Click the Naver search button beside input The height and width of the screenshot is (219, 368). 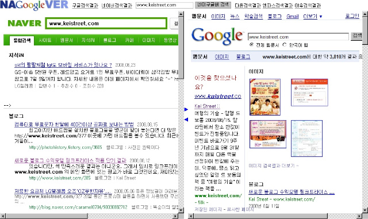[x=175, y=24]
